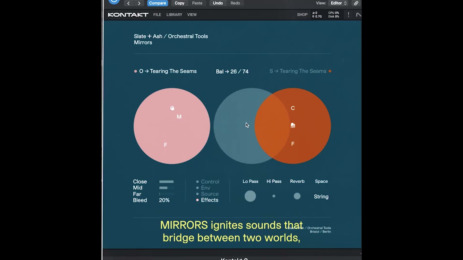Viewport: 463px width, 260px height.
Task: Click the link chain icon
Action: 356,3
